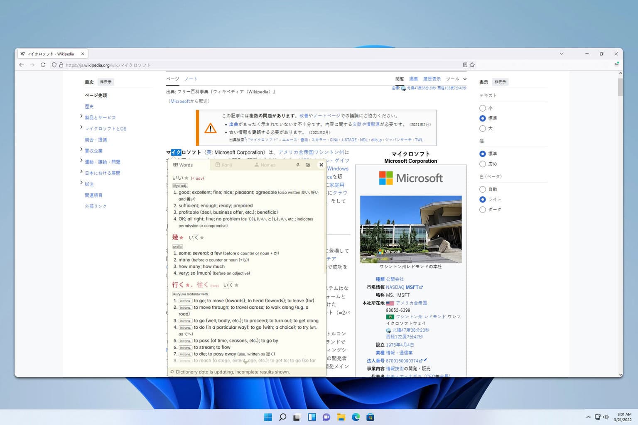
Task: Click the dictionary popup scrollbar
Action: pos(324,222)
